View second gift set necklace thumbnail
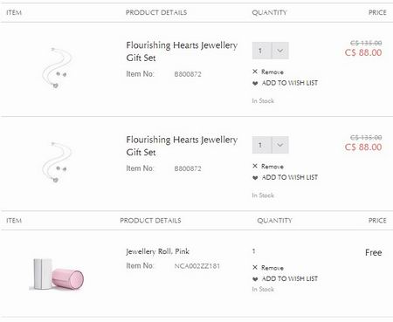 57,162
